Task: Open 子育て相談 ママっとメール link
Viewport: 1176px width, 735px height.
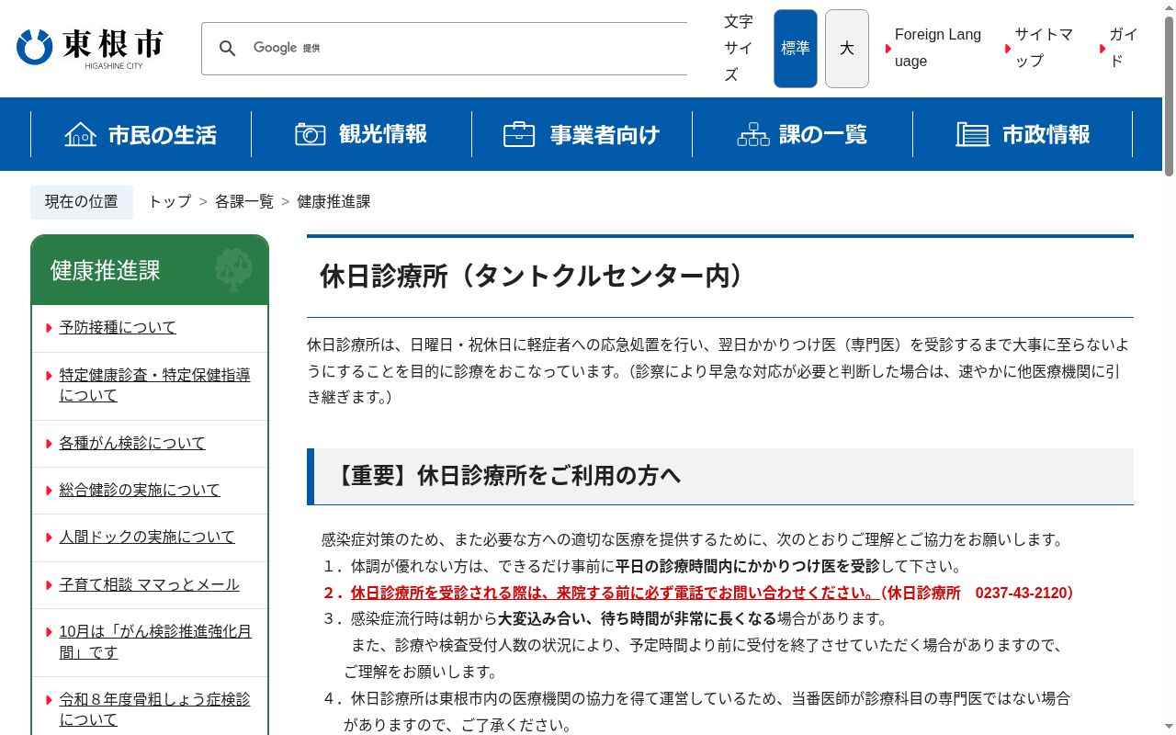Action: point(150,584)
